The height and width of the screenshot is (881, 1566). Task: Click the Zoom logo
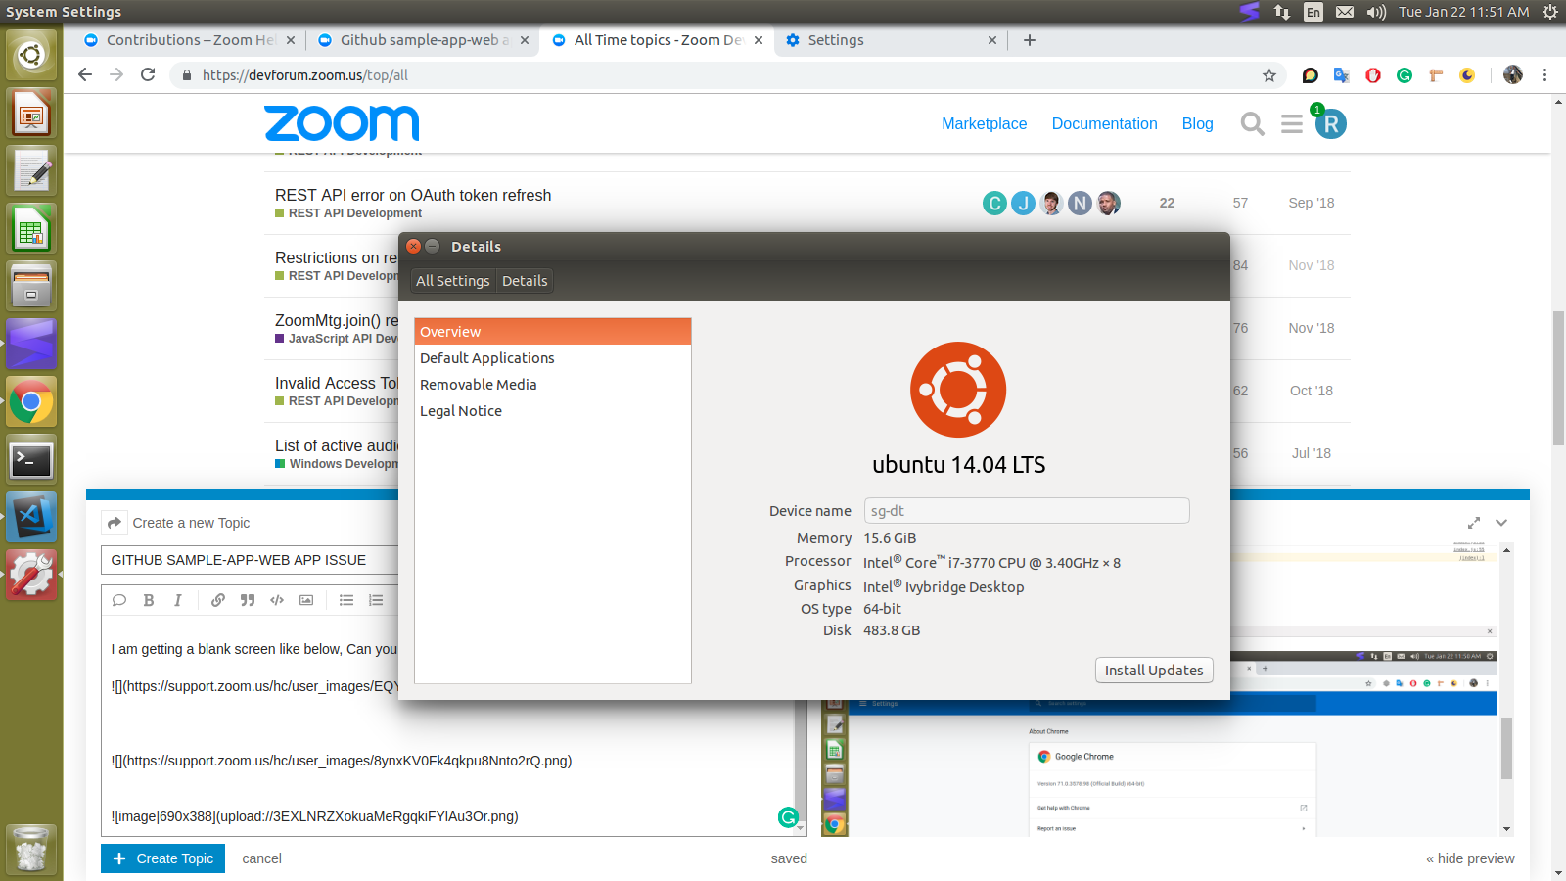(342, 123)
